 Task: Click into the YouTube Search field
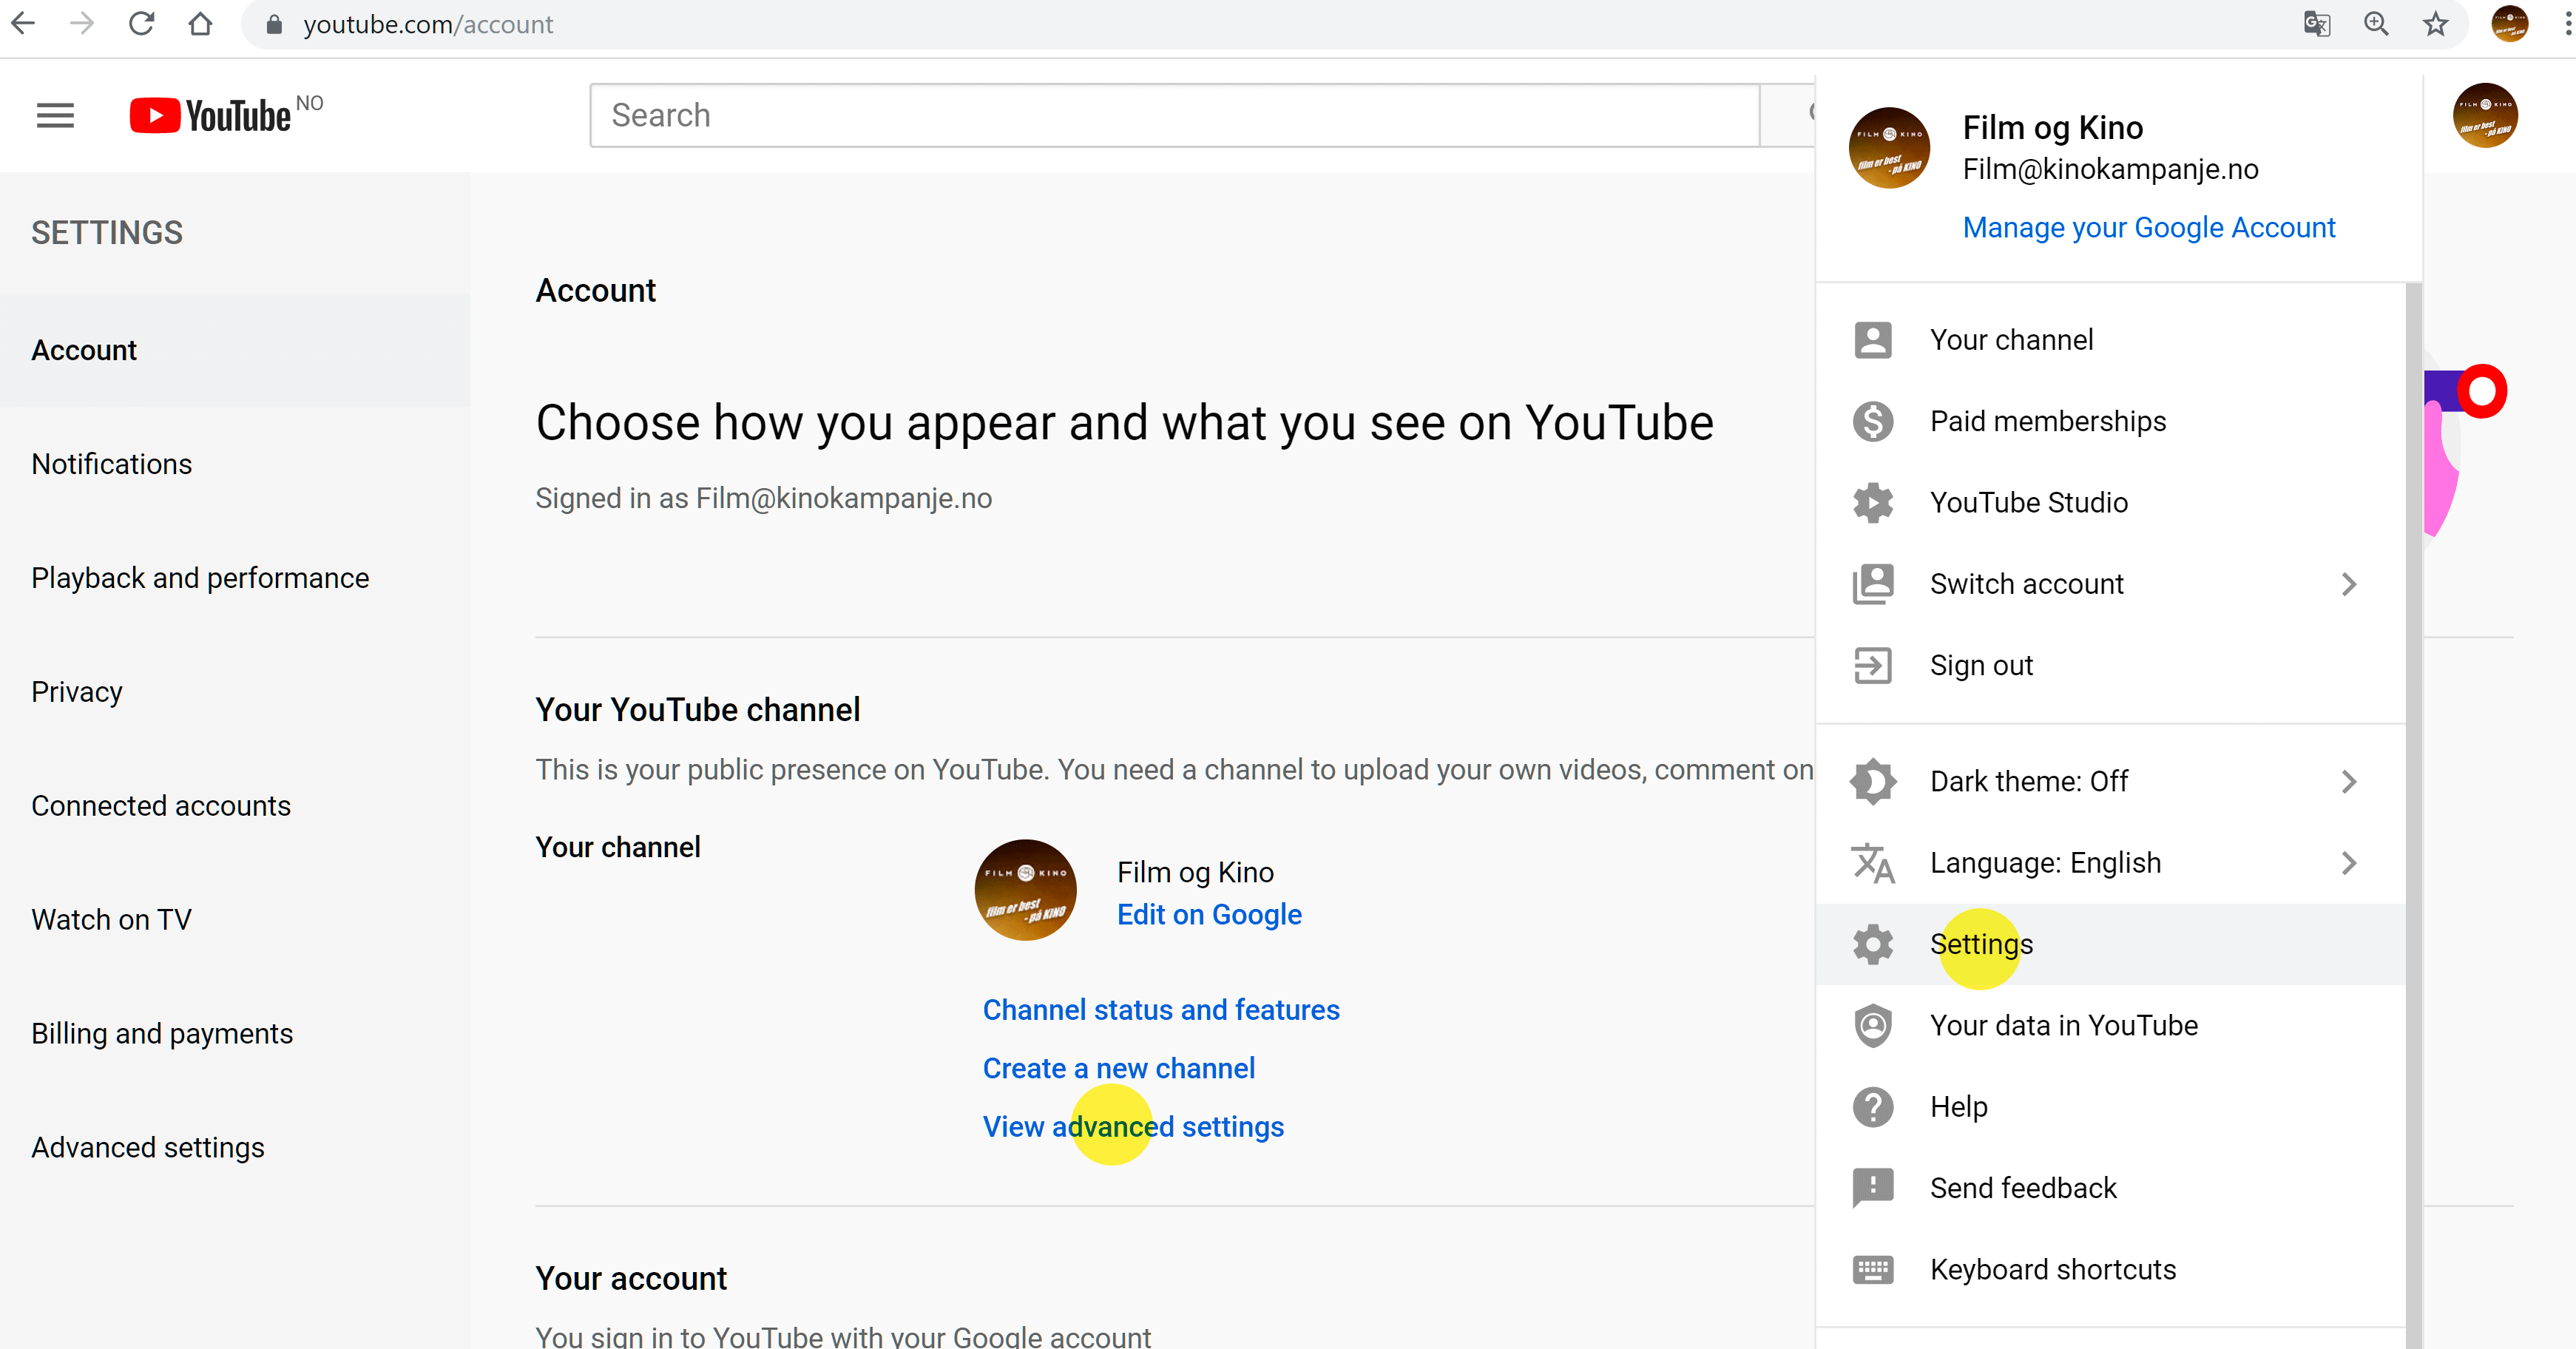click(x=1174, y=116)
